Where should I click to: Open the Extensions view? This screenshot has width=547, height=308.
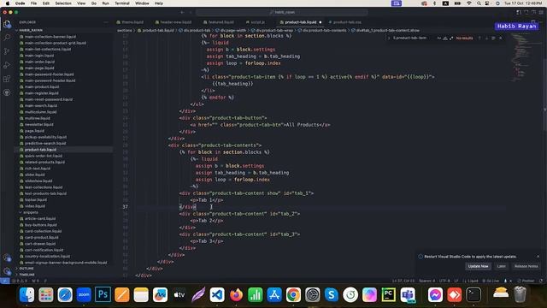coord(7,79)
